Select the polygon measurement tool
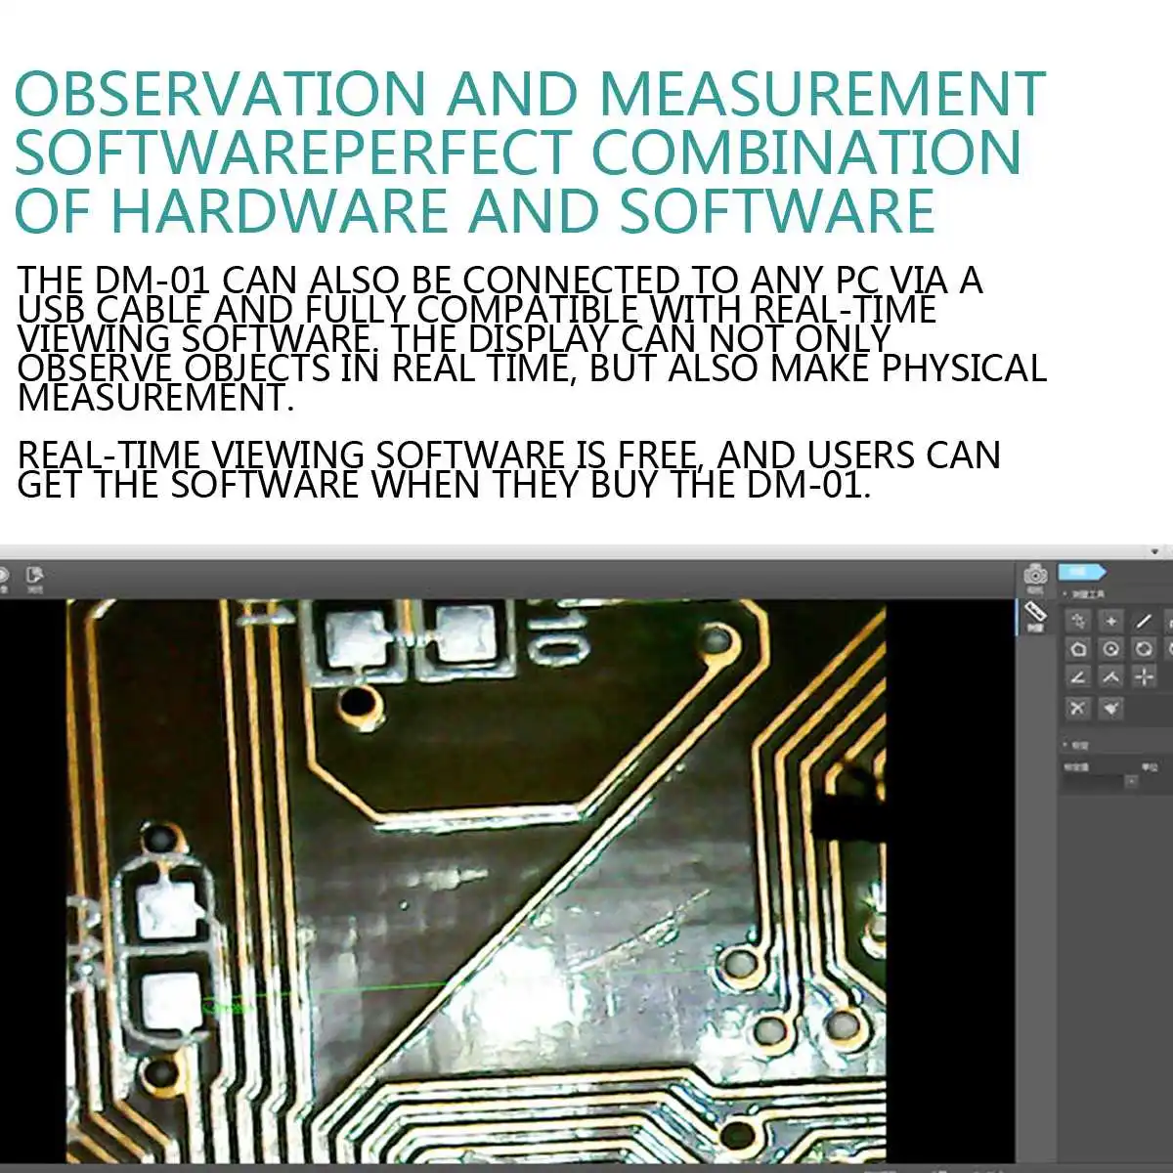This screenshot has height=1173, width=1173. tap(1078, 648)
